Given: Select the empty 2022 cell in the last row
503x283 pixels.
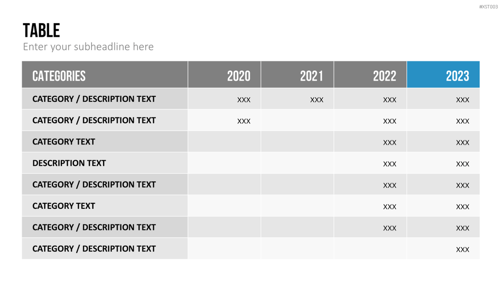Looking at the screenshot, I should point(370,248).
